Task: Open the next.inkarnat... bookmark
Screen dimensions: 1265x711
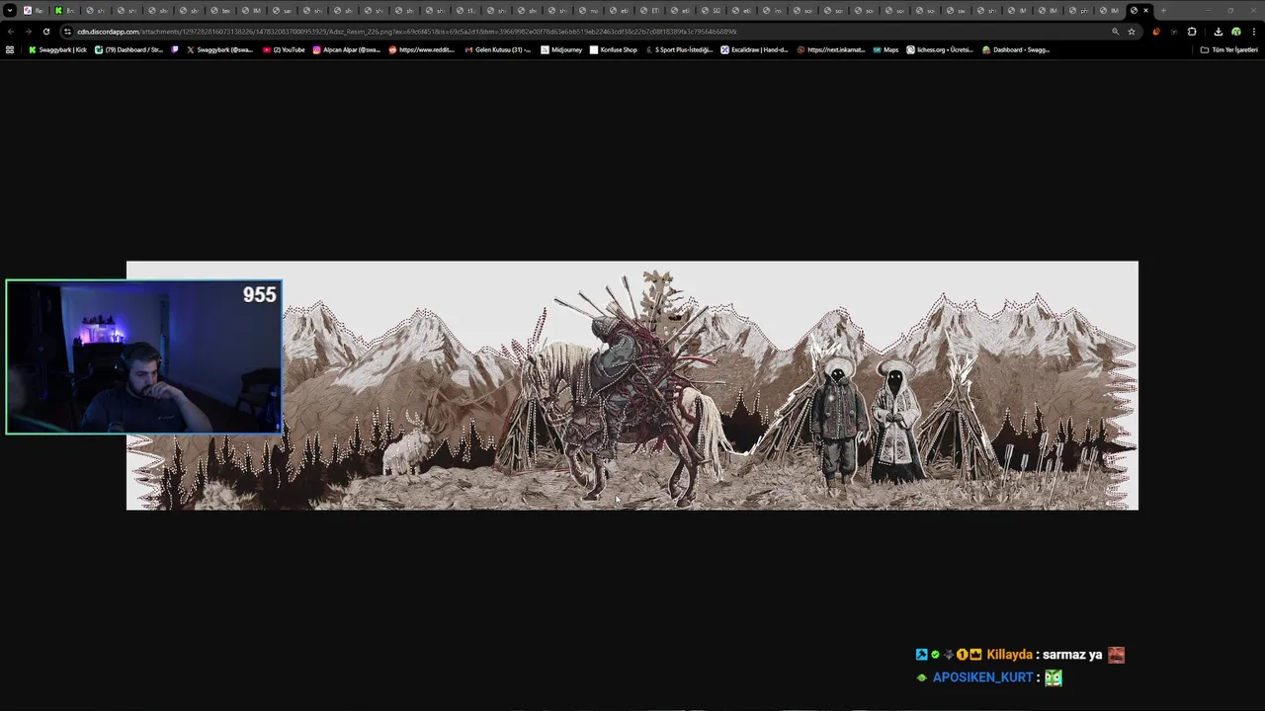Action: coord(831,49)
